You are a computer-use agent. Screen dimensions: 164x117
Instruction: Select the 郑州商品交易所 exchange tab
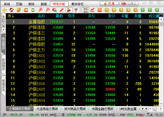[75, 109]
